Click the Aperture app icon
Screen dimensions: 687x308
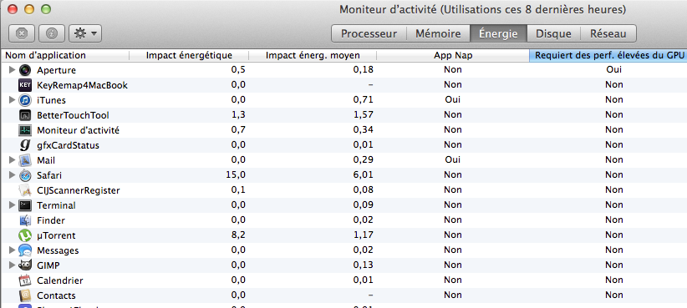(25, 70)
